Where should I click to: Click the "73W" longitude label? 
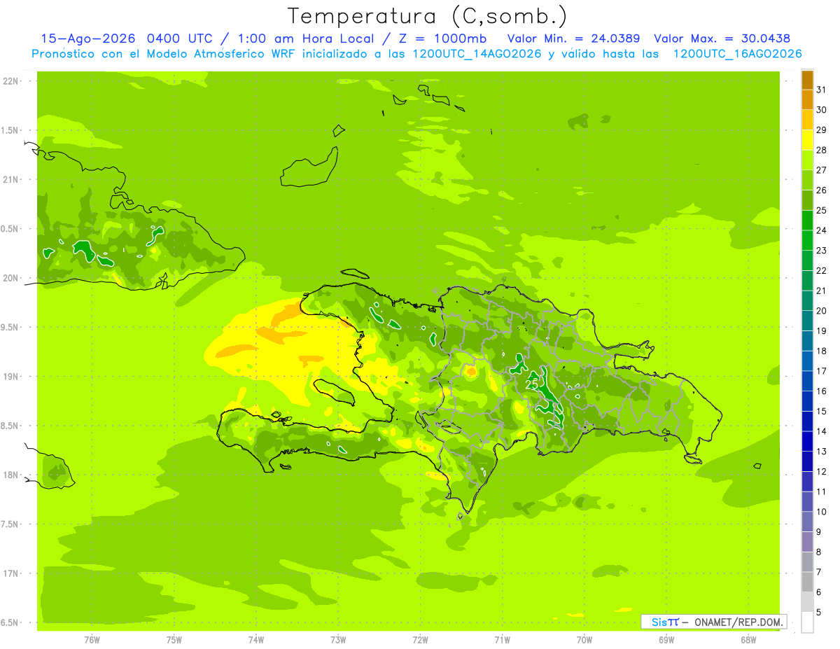tap(338, 640)
